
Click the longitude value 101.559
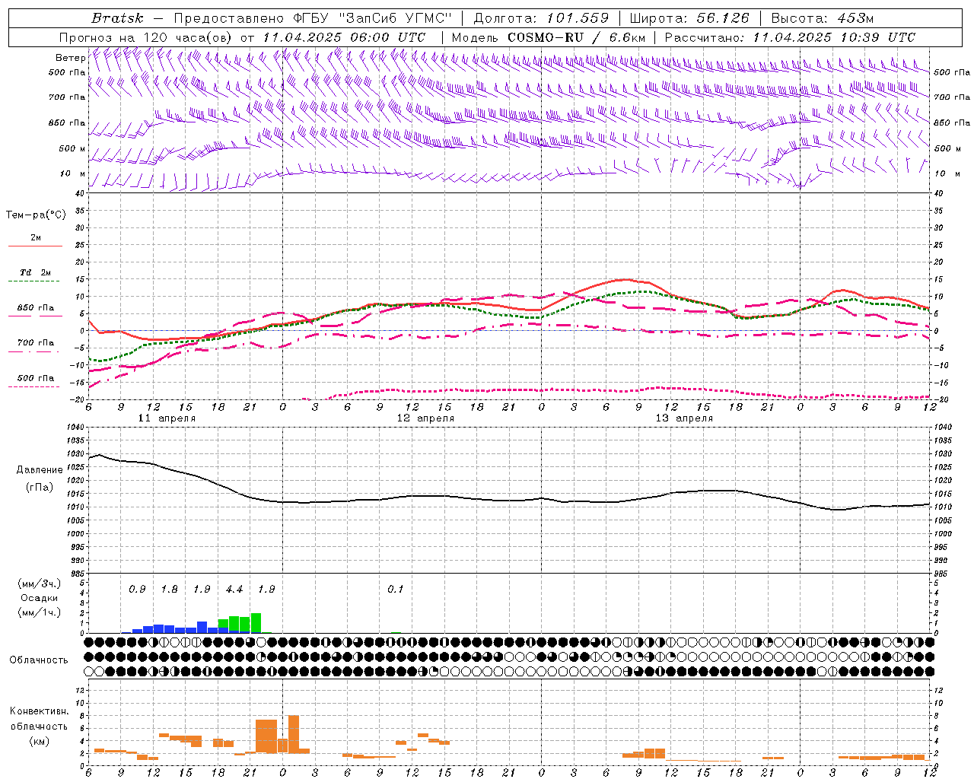pyautogui.click(x=578, y=17)
